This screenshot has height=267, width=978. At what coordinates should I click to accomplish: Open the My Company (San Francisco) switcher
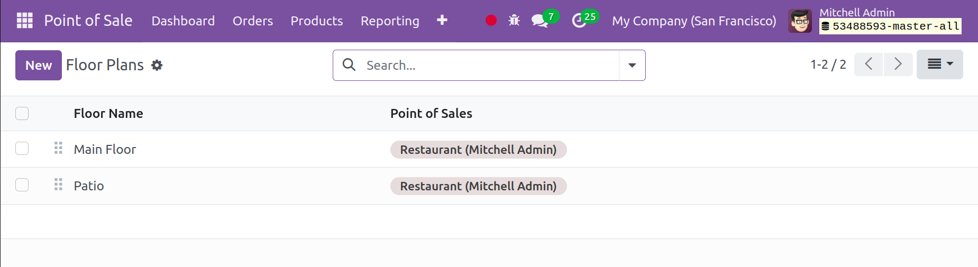694,21
